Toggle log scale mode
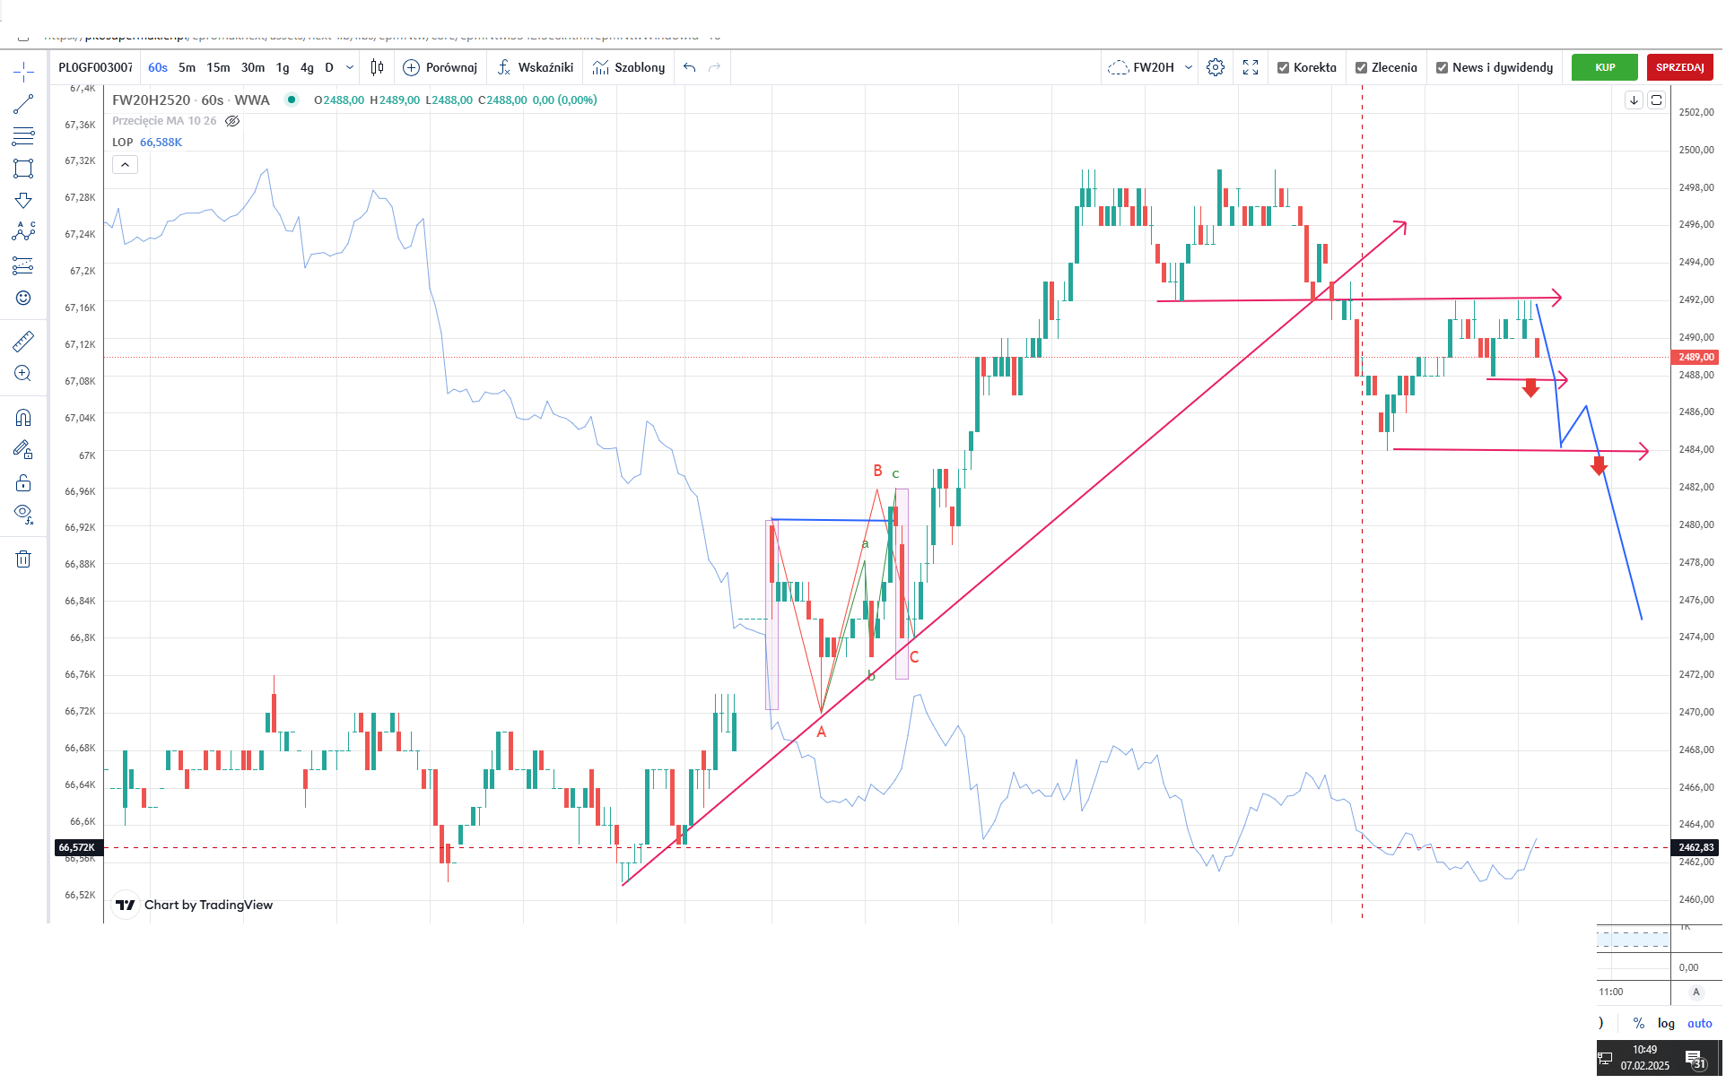1726x1092 pixels. [1666, 1023]
